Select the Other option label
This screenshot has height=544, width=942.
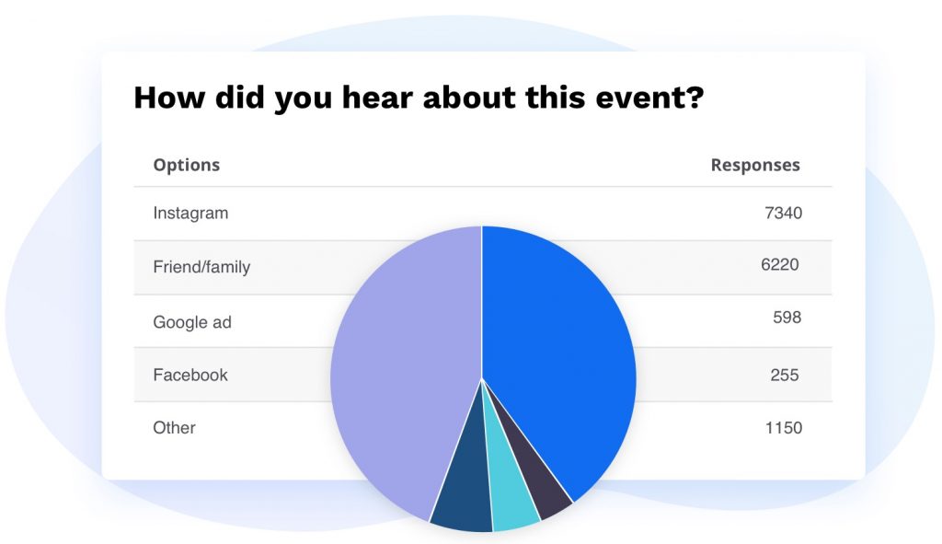(x=174, y=428)
